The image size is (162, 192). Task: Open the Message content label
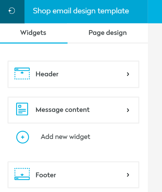(x=63, y=110)
